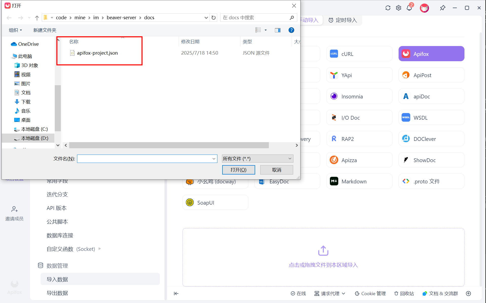Screen dimensions: 486x303
Task: Open 请求代理 dropdown in status bar
Action: coord(330,293)
